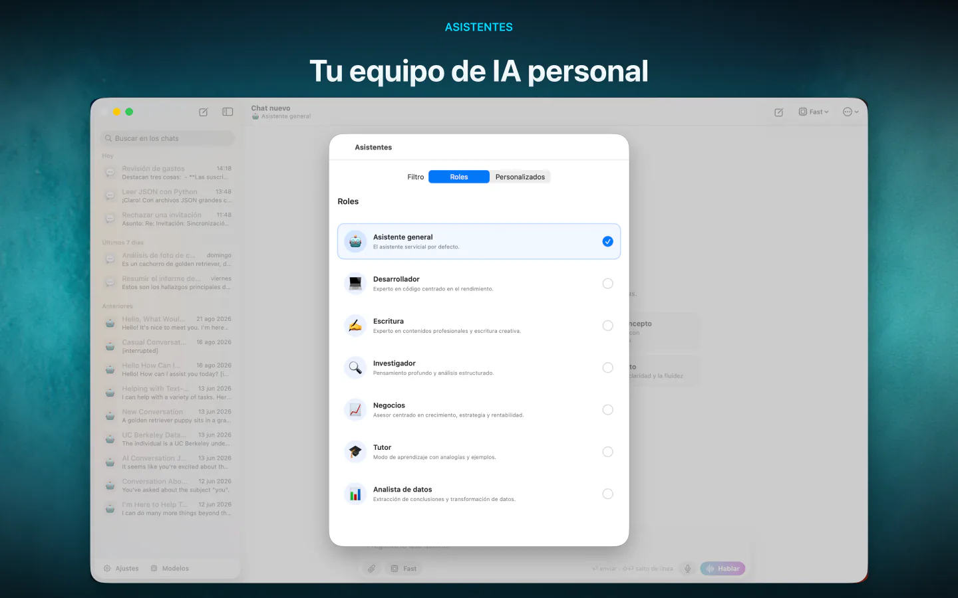Click the Fast model selector below input
958x598 pixels.
click(404, 569)
